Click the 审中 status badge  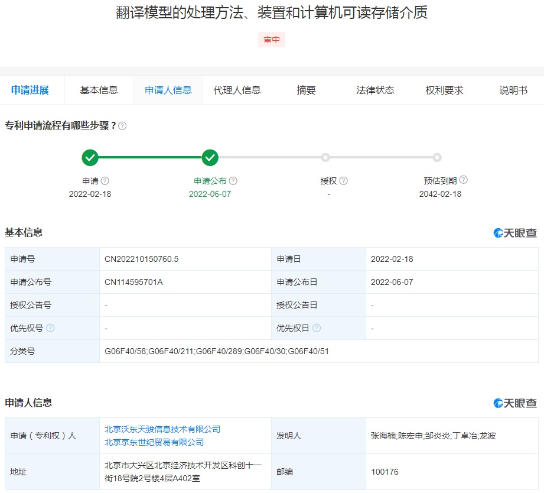click(272, 40)
